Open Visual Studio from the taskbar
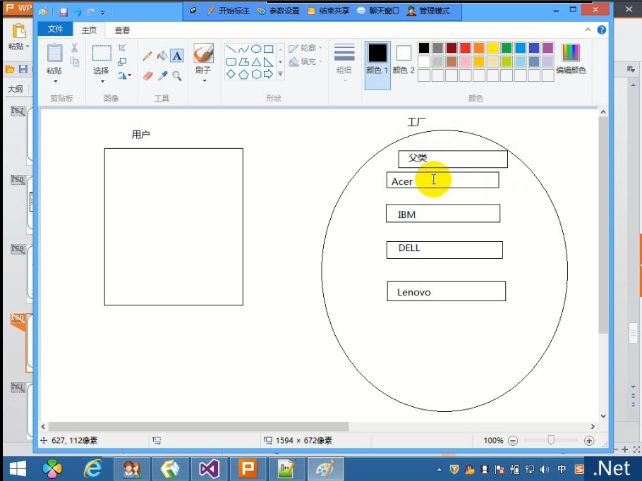642x481 pixels. click(x=209, y=468)
